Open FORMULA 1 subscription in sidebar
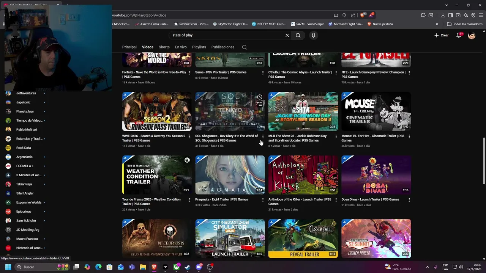The width and height of the screenshot is (486, 273). point(25,166)
